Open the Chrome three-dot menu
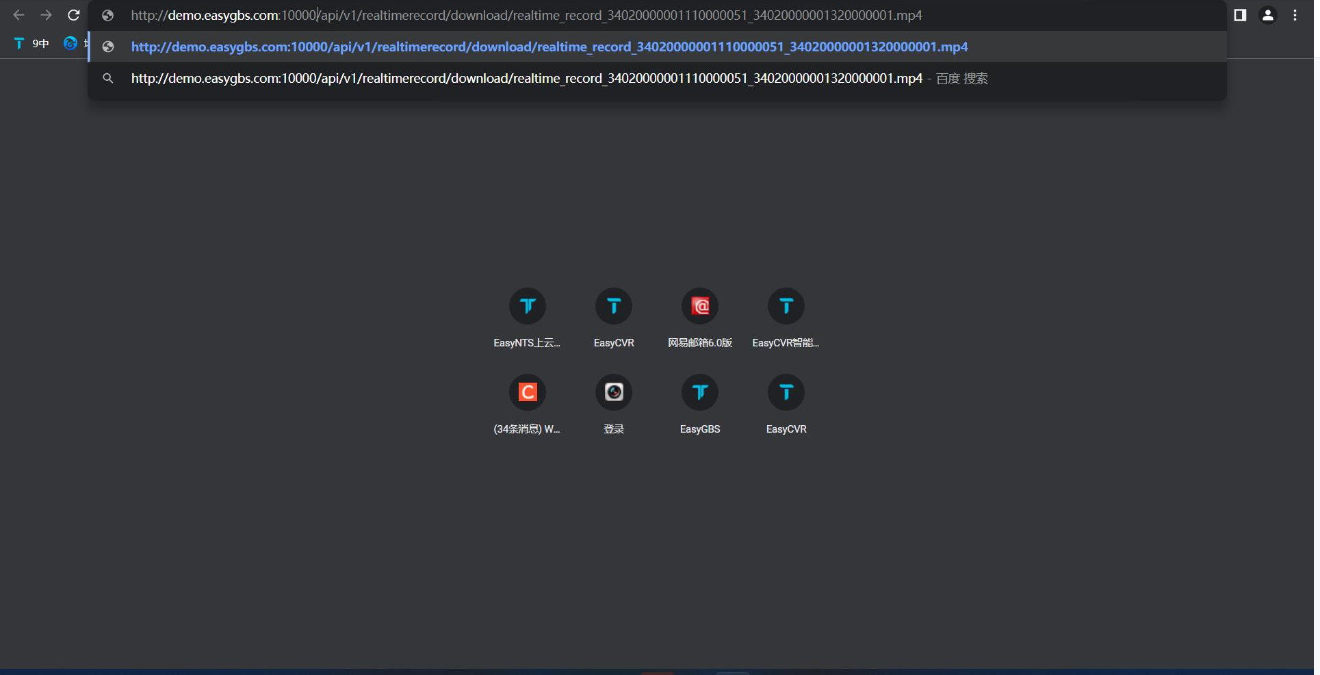The image size is (1320, 675). tap(1295, 15)
